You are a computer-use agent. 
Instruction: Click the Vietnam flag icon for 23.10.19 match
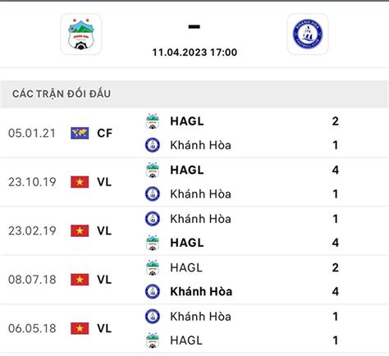click(x=80, y=182)
